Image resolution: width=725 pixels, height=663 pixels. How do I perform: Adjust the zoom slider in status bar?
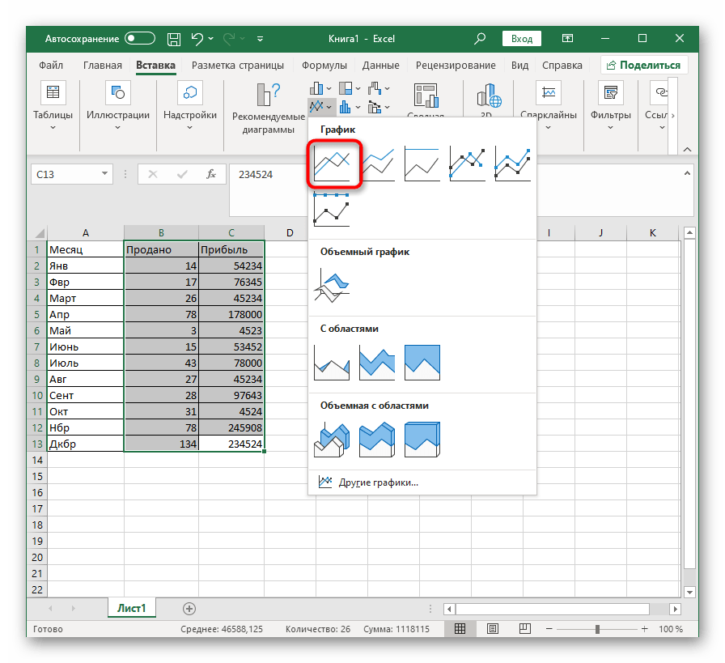(597, 629)
